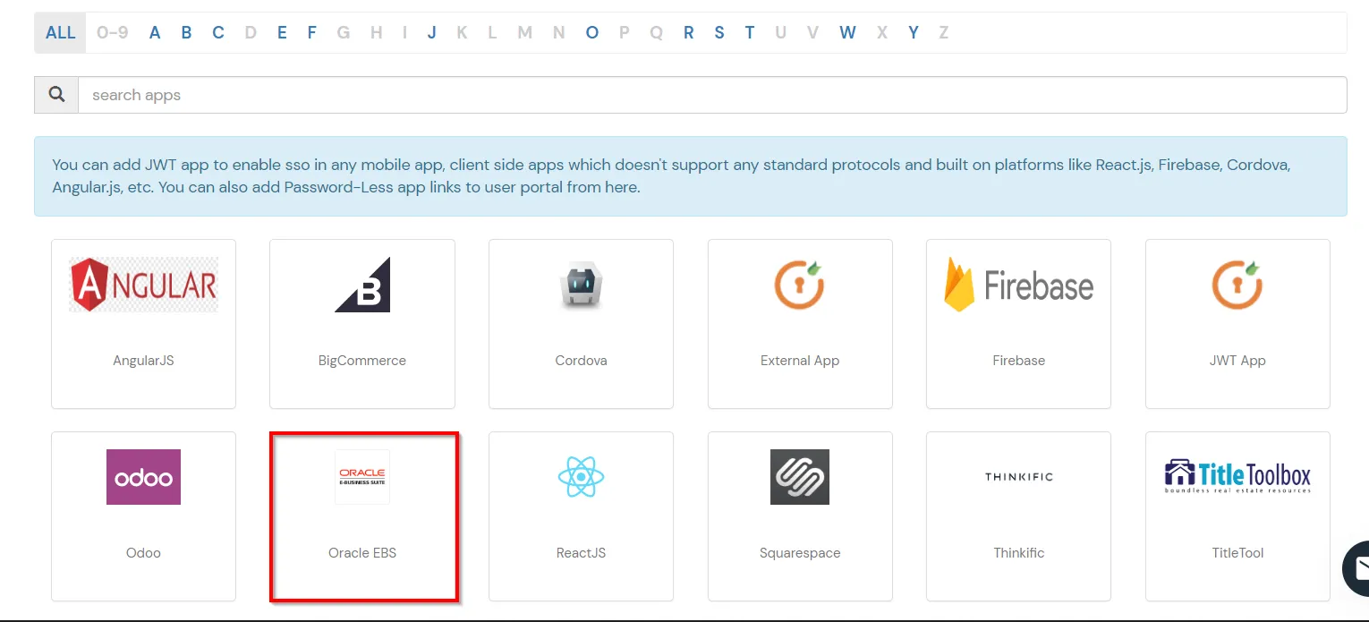Screen dimensions: 1369x622
Task: Click the ReactJS atom icon
Action: tap(581, 477)
